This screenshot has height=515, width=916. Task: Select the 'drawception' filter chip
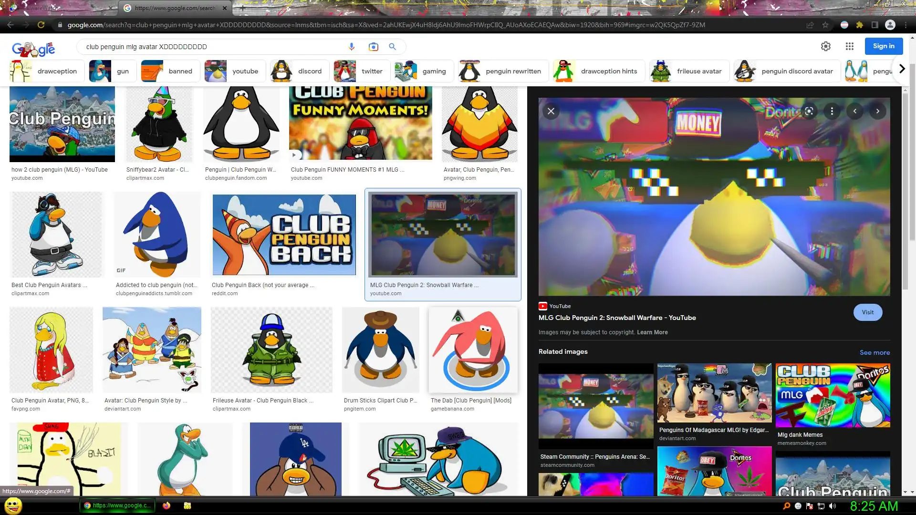pos(47,71)
